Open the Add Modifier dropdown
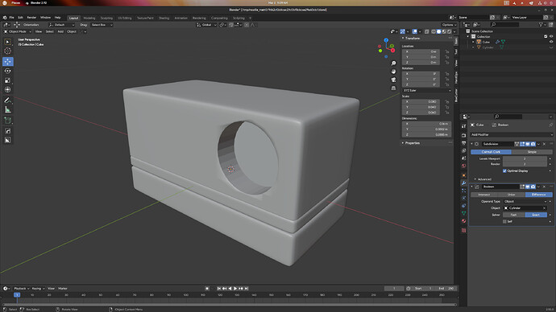The height and width of the screenshot is (312, 556). pos(512,134)
